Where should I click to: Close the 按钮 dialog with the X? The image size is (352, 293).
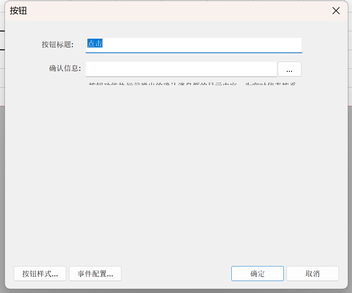336,11
